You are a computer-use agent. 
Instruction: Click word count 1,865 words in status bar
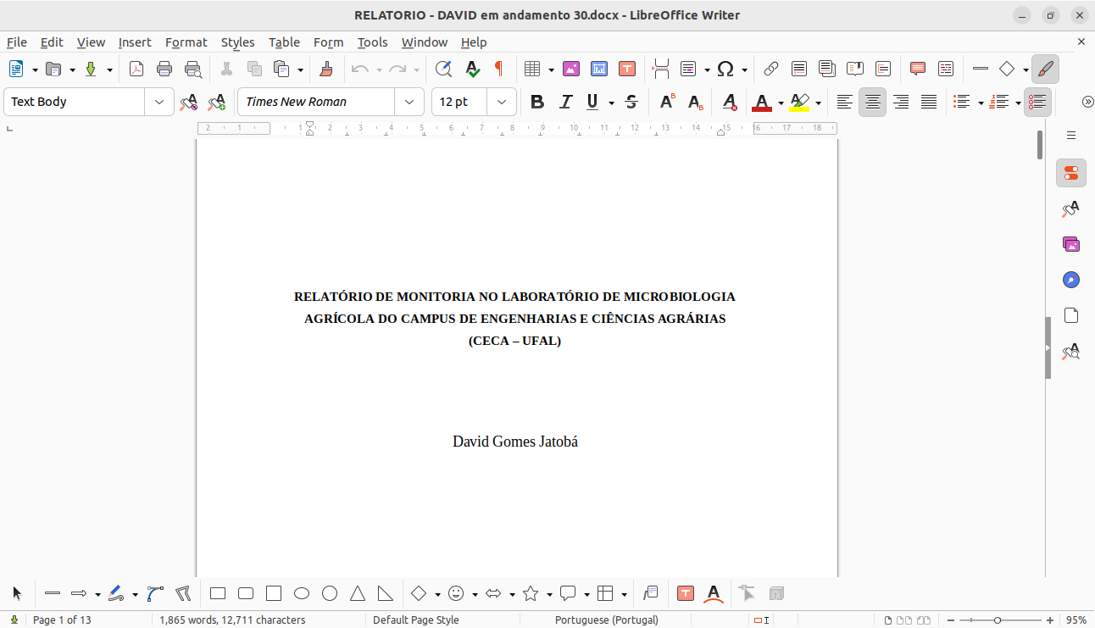(232, 620)
